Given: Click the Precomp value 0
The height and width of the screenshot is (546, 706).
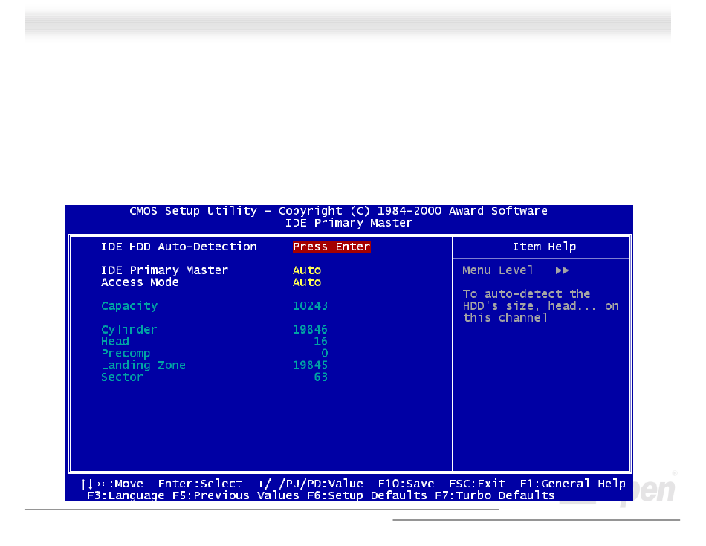Looking at the screenshot, I should point(324,354).
